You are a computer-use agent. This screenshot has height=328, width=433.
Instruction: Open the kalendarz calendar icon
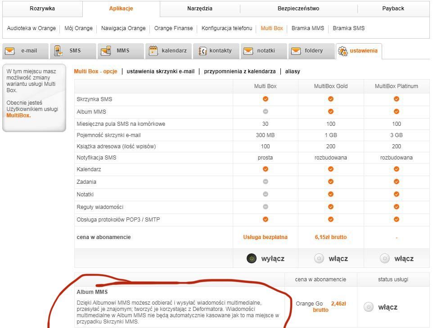point(153,51)
